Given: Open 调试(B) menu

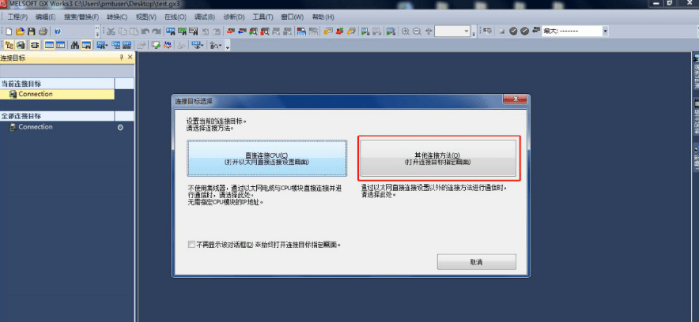Looking at the screenshot, I should 205,17.
